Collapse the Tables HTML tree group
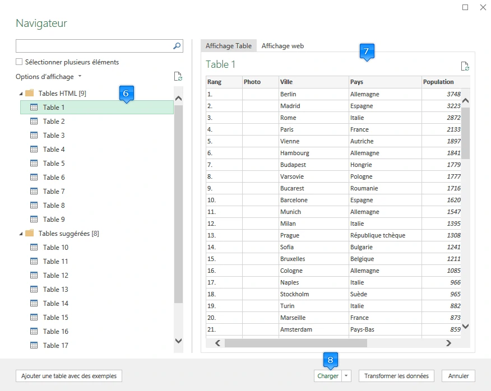The height and width of the screenshot is (391, 491). click(21, 94)
